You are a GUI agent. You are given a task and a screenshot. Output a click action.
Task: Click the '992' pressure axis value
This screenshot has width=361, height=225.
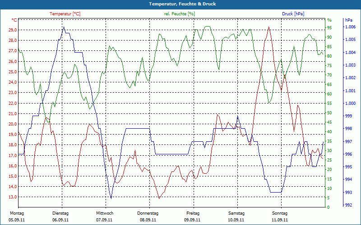[348, 205]
